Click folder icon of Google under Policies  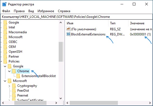click(x=9, y=66)
